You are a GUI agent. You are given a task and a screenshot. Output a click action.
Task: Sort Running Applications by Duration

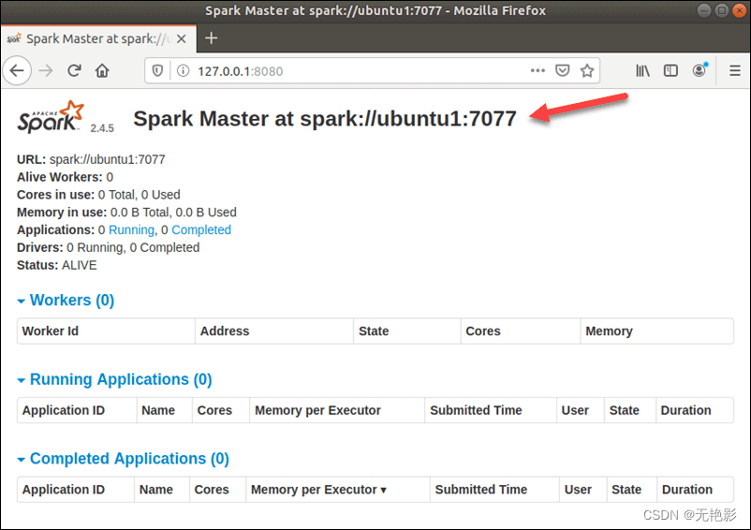pos(685,410)
